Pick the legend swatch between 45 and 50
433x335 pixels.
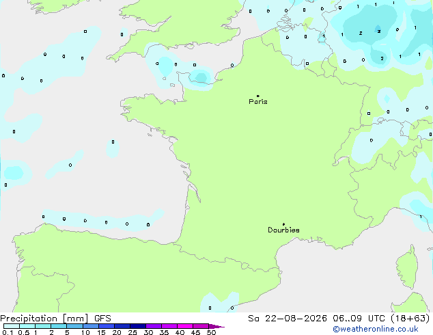[201, 326]
